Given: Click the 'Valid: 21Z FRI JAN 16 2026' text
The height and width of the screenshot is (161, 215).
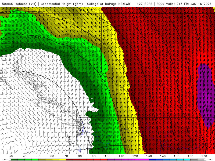Looking at the screenshot, I should click(189, 4).
